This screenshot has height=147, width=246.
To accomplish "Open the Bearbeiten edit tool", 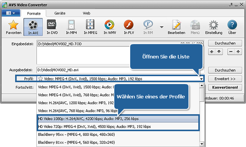I will pyautogui.click(x=176, y=27).
